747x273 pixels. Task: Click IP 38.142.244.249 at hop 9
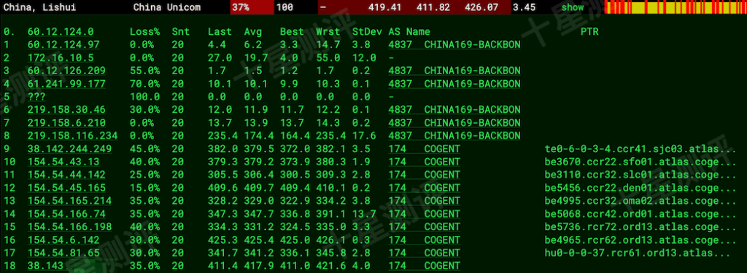click(x=69, y=149)
